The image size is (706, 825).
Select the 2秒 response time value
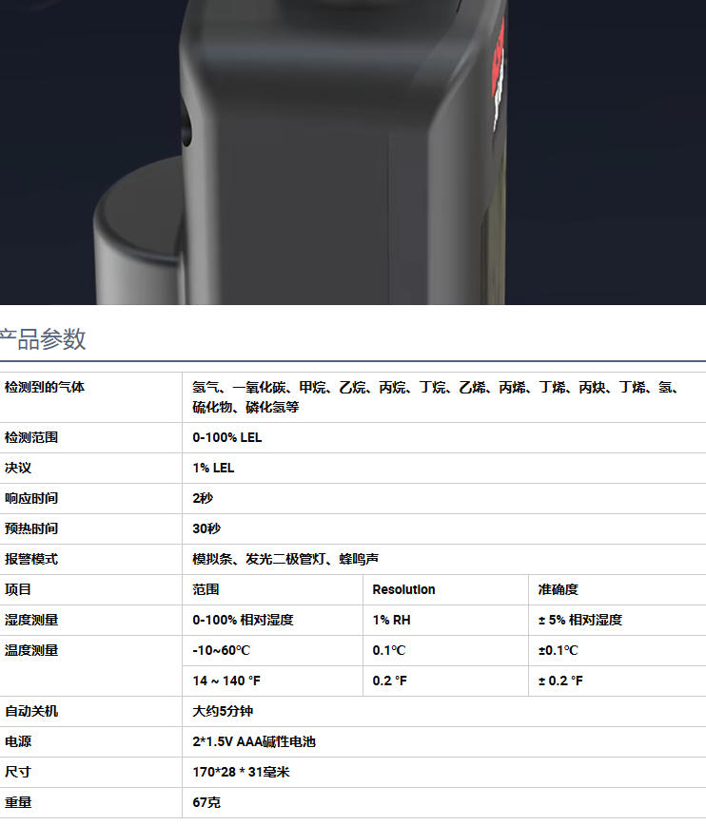203,498
